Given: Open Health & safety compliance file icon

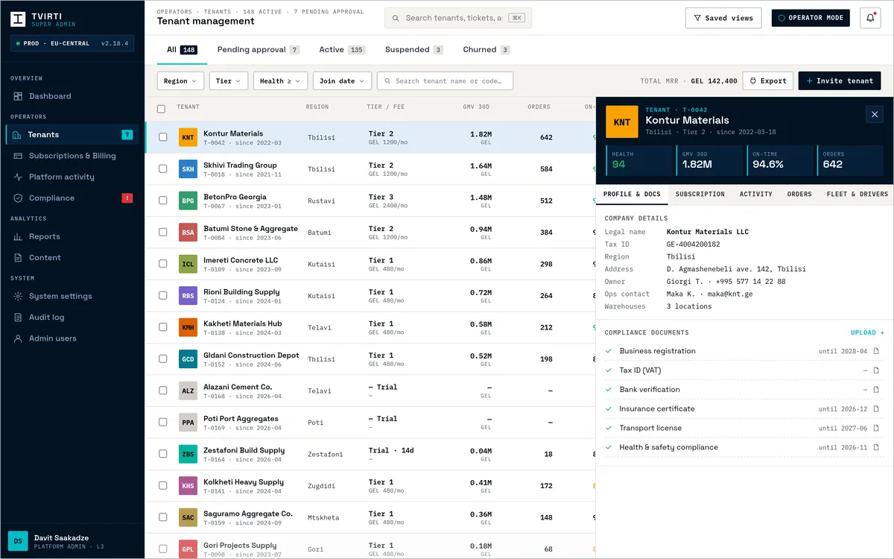Looking at the screenshot, I should tap(876, 447).
